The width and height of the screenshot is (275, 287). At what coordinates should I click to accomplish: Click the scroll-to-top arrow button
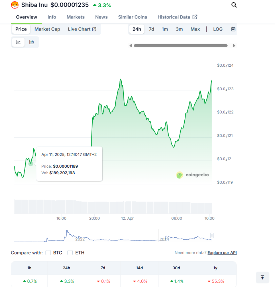262,277
